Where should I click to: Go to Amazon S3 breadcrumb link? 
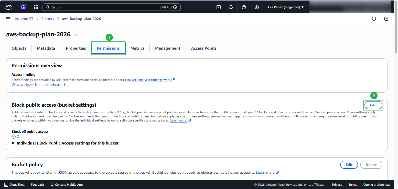pyautogui.click(x=24, y=19)
